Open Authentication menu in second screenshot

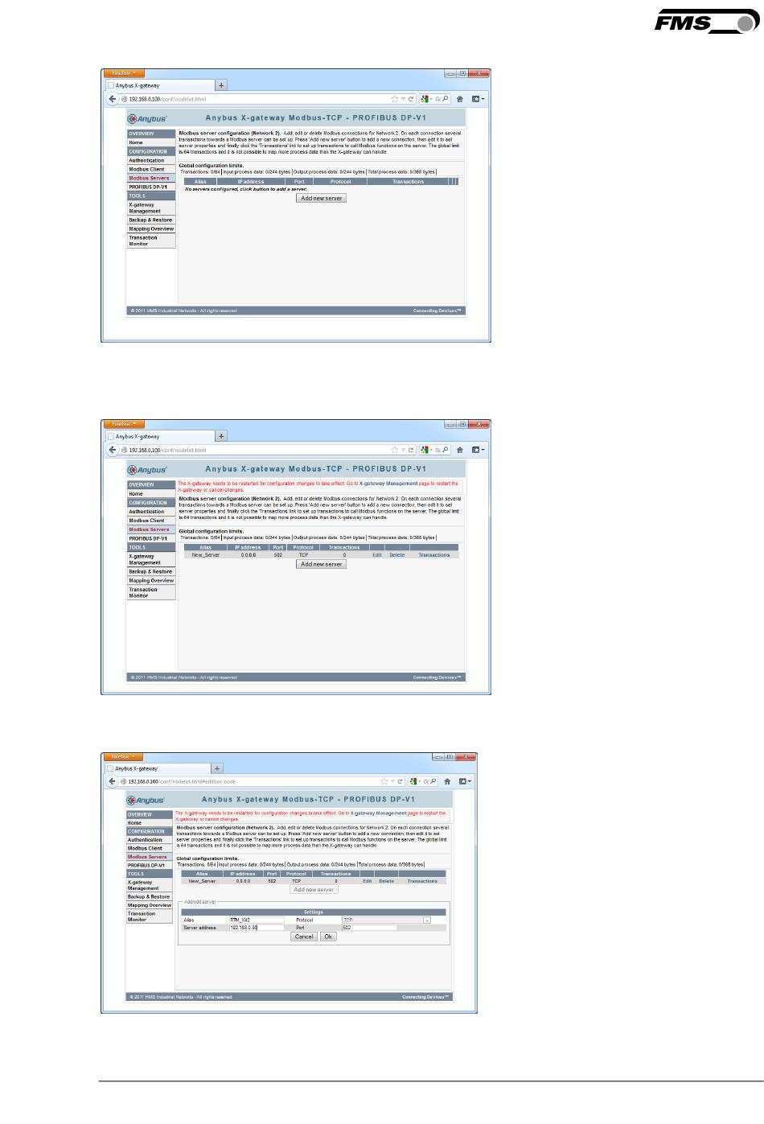tap(150, 512)
